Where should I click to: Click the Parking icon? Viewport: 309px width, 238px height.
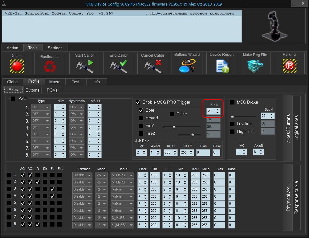(x=290, y=66)
